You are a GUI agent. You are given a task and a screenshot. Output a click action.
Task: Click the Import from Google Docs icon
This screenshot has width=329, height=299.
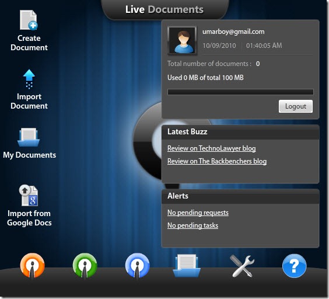tap(29, 196)
